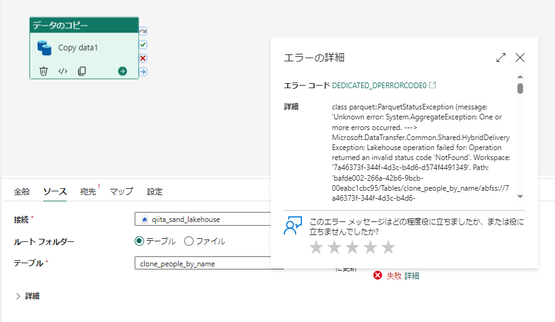The height and width of the screenshot is (322, 555).
Task: Click the 失敗 status text
Action: click(394, 276)
